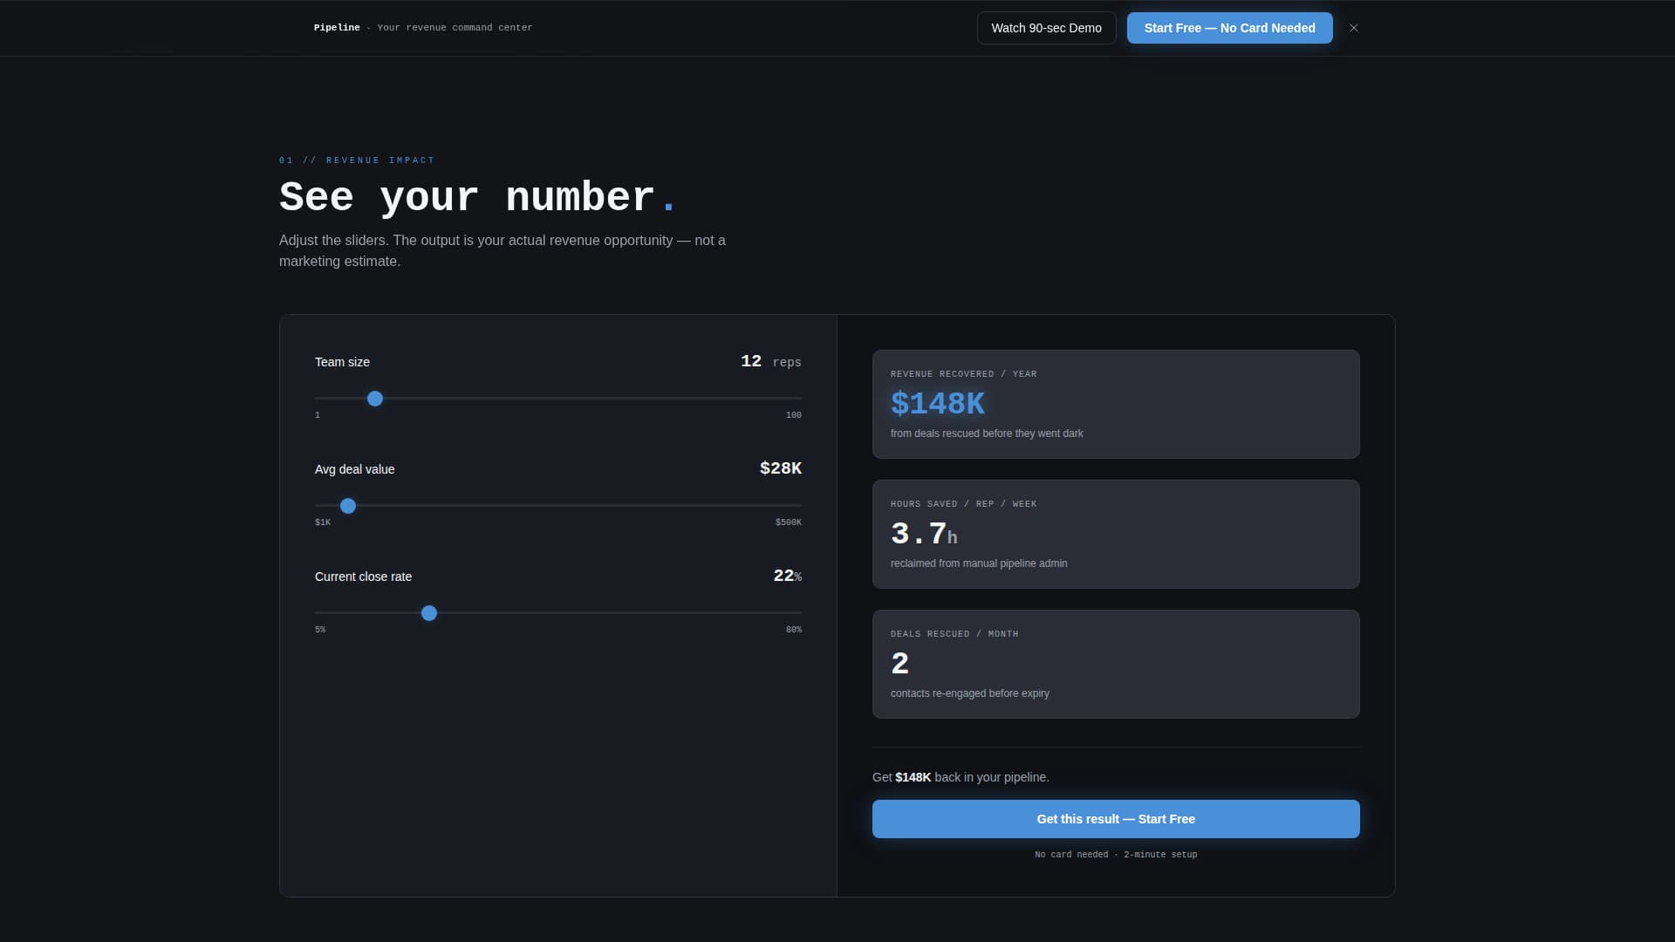Click 'Get $148K back in your pipeline' text
Screen dimensions: 1675x942
click(961, 777)
